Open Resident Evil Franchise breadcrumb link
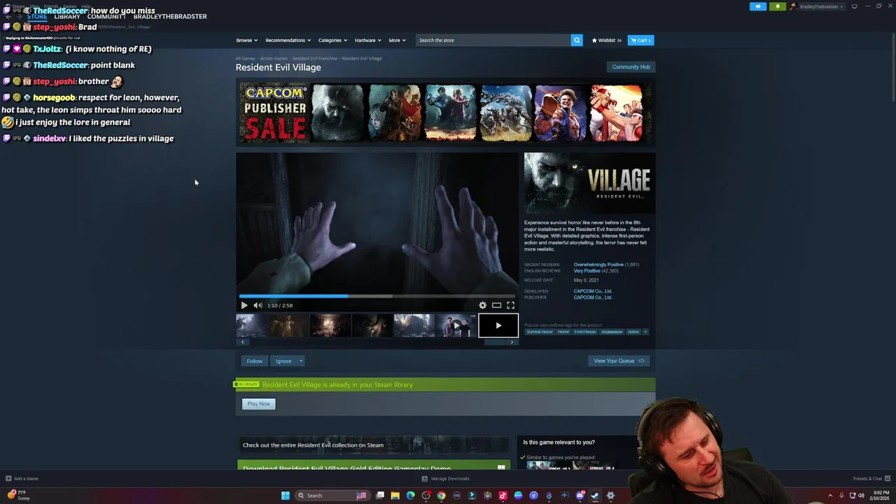Image resolution: width=896 pixels, height=504 pixels. click(x=314, y=58)
